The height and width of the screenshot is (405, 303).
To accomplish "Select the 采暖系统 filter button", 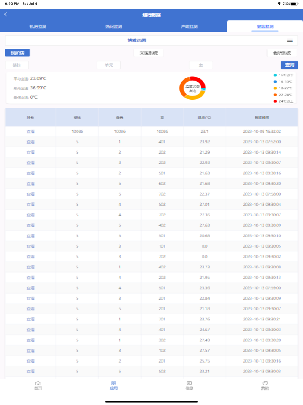I will point(148,53).
